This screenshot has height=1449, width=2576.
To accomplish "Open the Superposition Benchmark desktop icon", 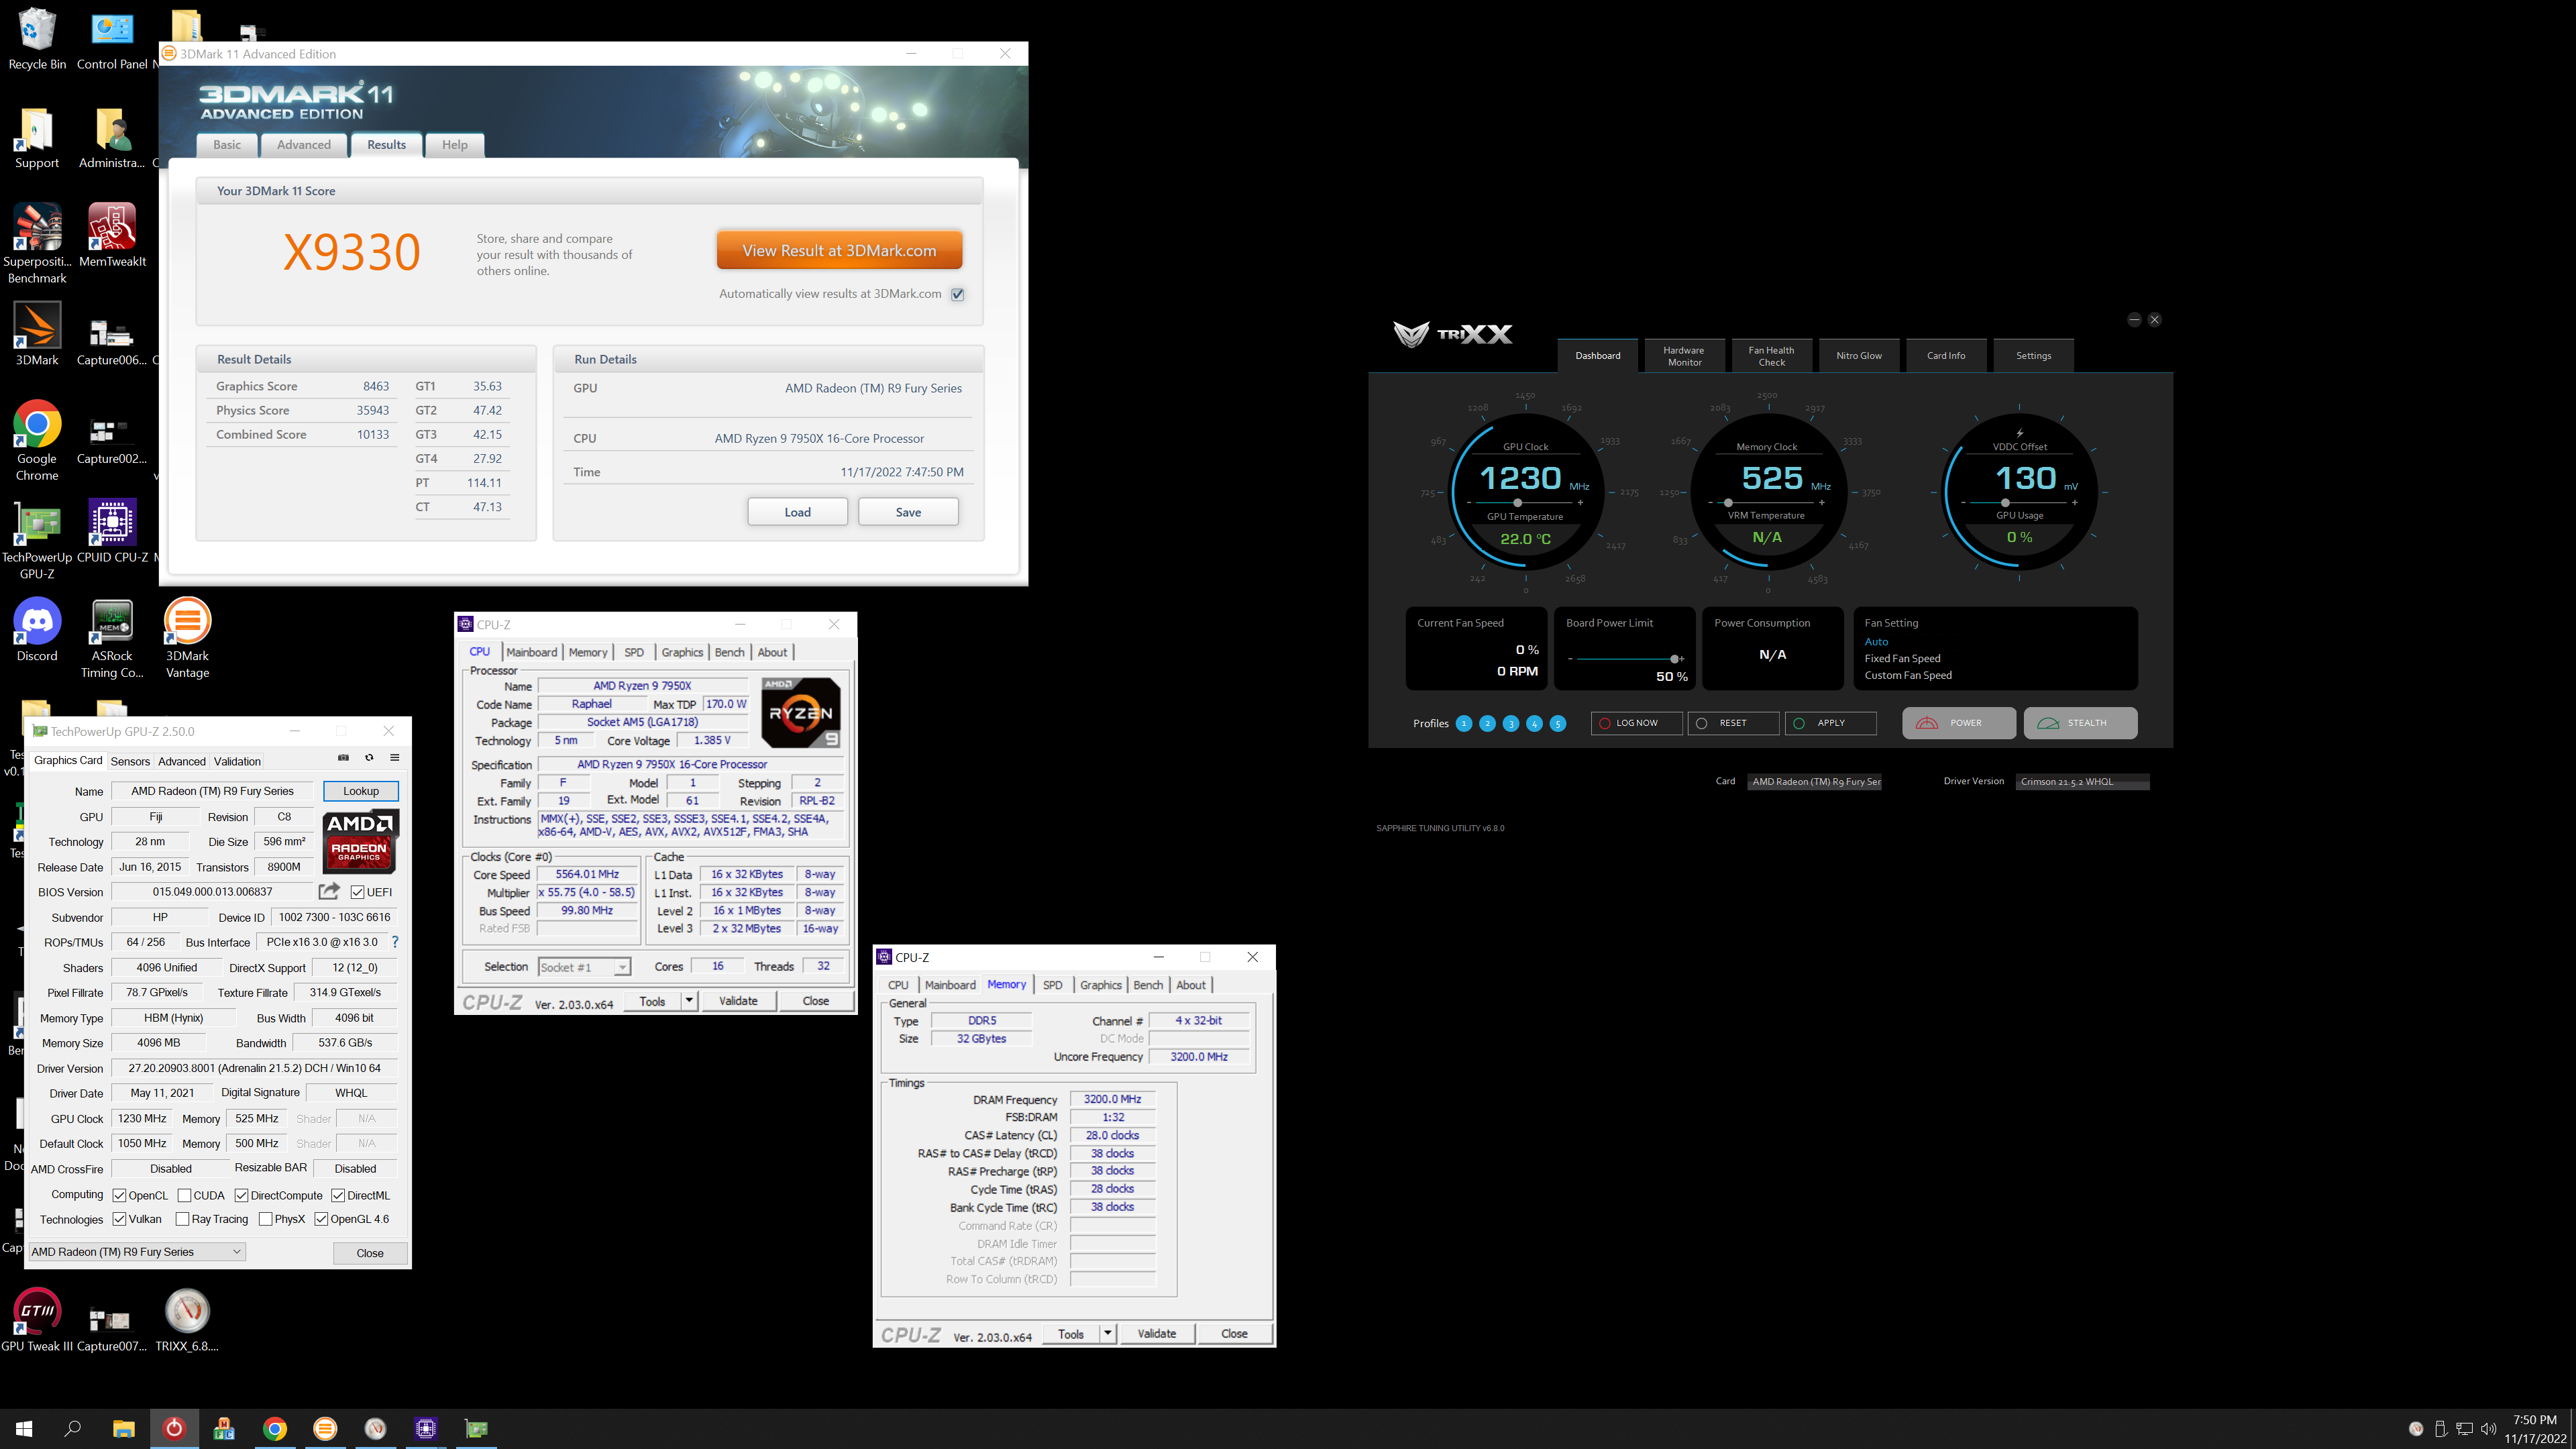I will point(37,243).
